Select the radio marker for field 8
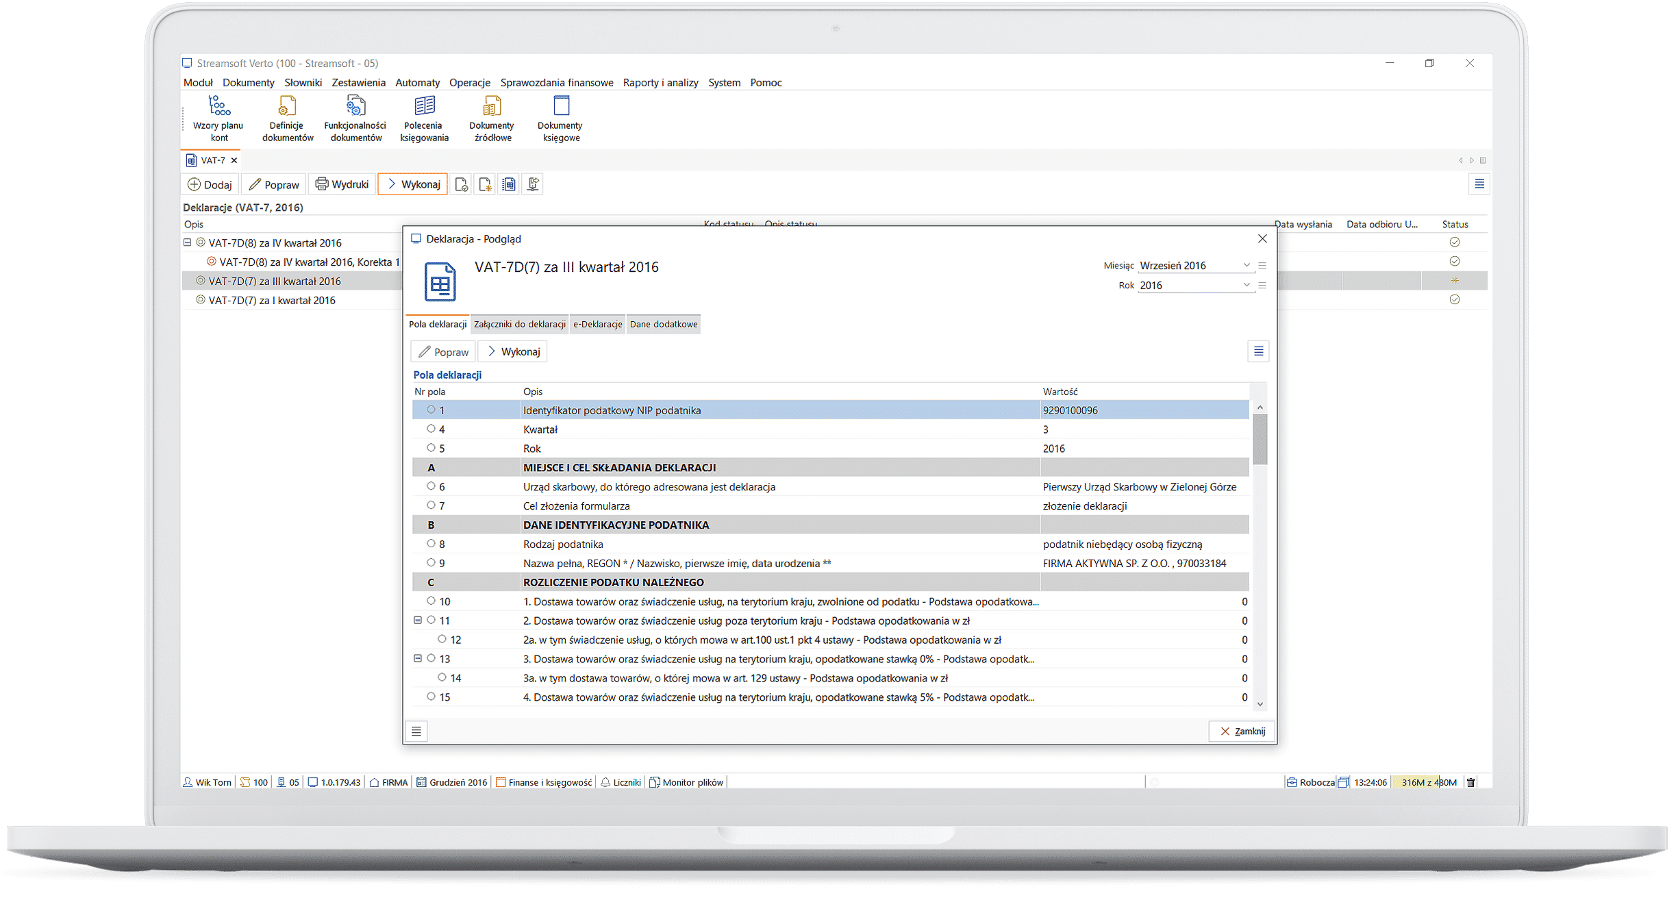Screen dimensions: 1678x913 point(431,544)
